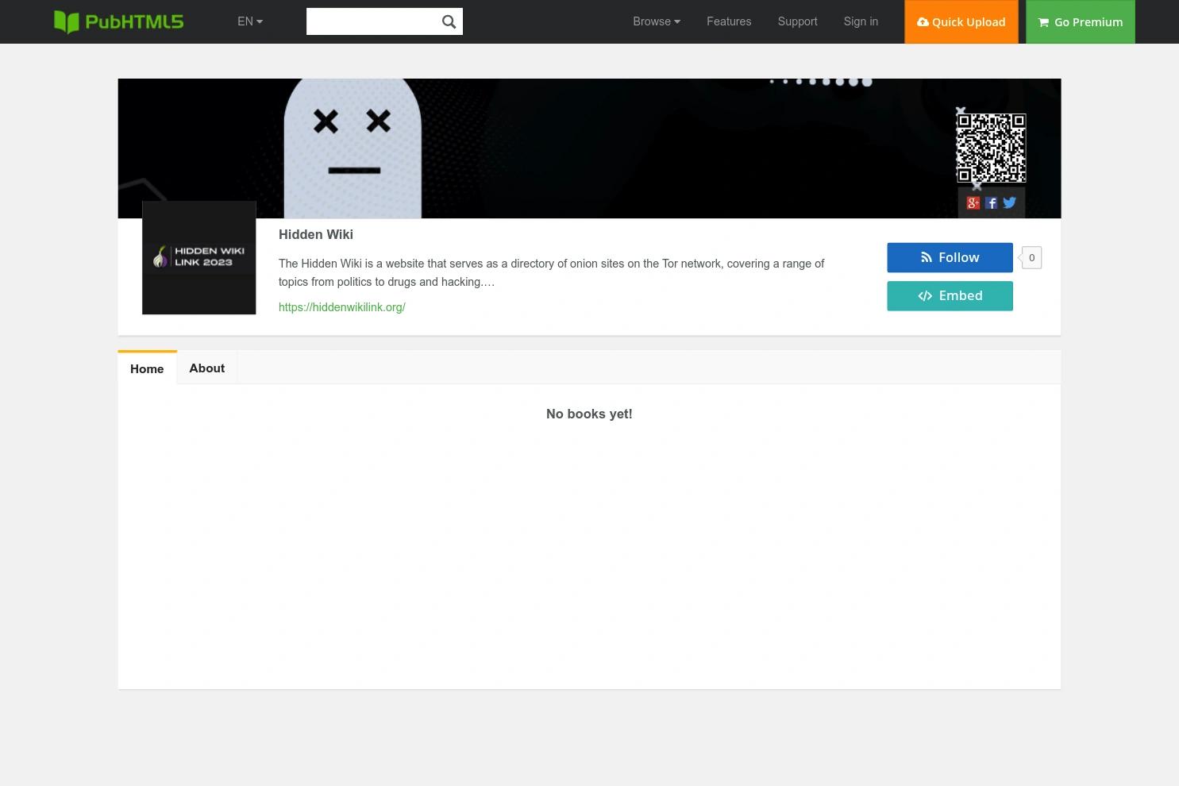Click the Hidden Wiki profile title
Image resolution: width=1179 pixels, height=786 pixels.
[316, 234]
